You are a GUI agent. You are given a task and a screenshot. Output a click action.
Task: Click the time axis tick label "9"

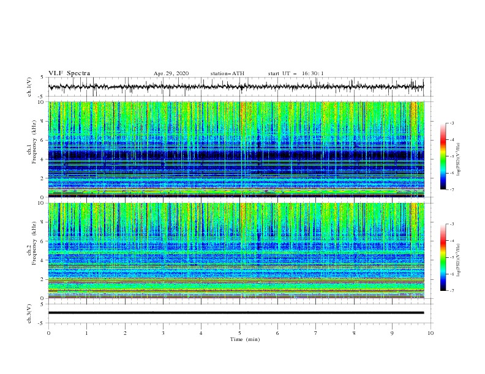click(392, 333)
